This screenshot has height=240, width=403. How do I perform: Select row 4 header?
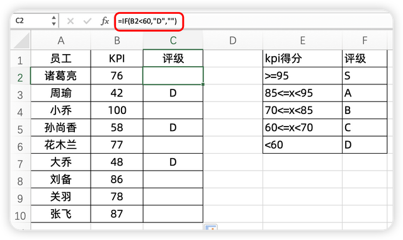pos(20,110)
